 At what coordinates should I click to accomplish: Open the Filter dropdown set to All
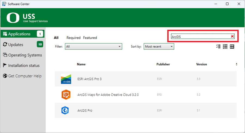[93, 47]
